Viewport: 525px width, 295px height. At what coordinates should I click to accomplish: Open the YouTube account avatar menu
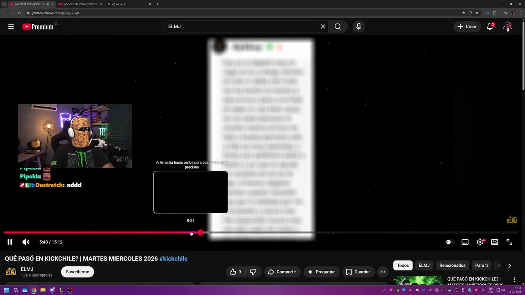[x=508, y=27]
